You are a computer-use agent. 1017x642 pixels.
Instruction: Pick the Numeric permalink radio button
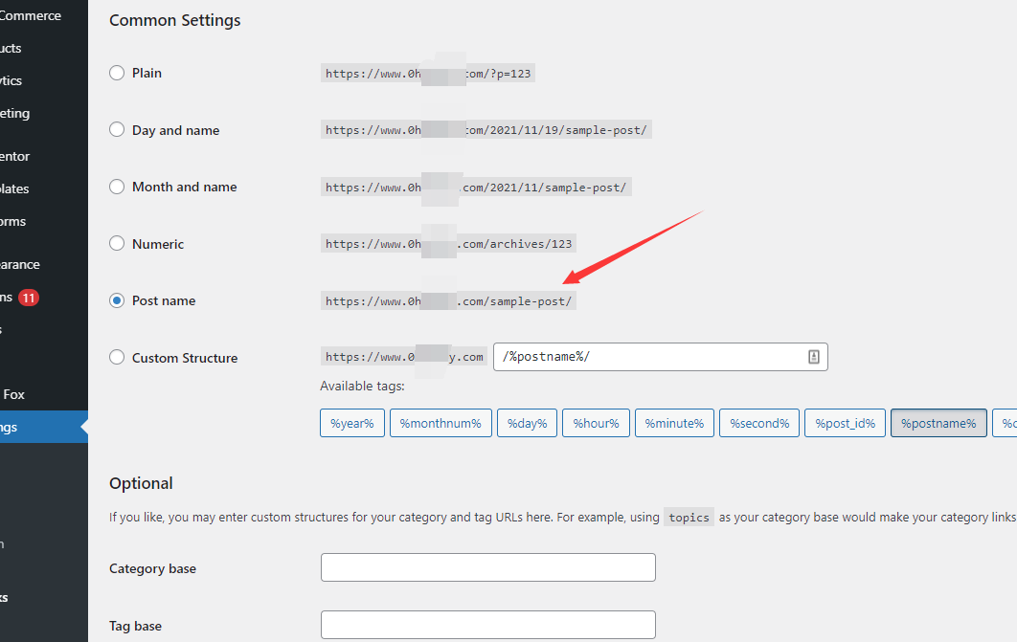click(117, 244)
